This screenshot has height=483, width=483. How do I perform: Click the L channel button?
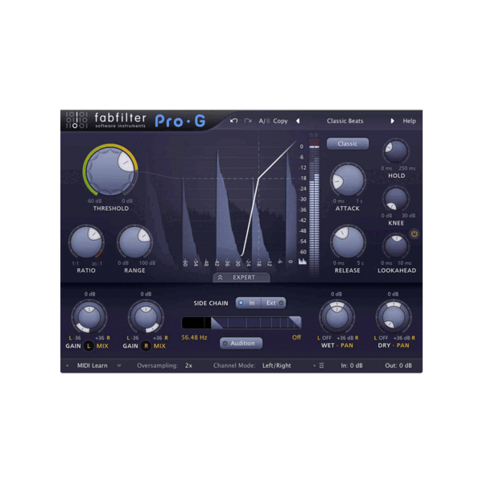(x=89, y=346)
